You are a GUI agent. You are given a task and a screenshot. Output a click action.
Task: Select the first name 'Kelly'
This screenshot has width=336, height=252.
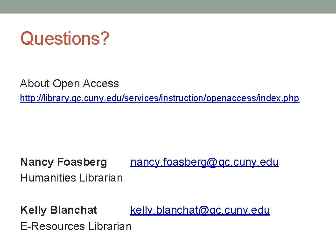33,210
